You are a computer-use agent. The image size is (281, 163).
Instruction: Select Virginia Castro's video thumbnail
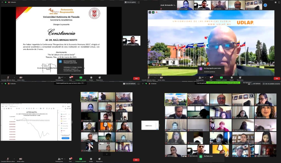tap(265, 112)
